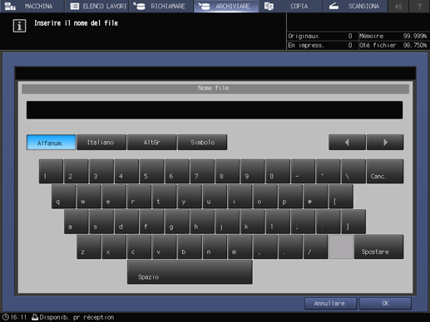Open help with the question mark icon
This screenshot has width=430, height=322.
pos(419,6)
